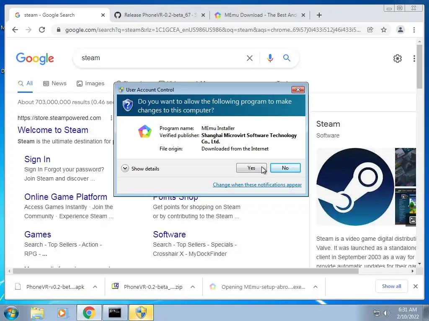Open Google quick settings gear
429x321 pixels.
(x=397, y=58)
